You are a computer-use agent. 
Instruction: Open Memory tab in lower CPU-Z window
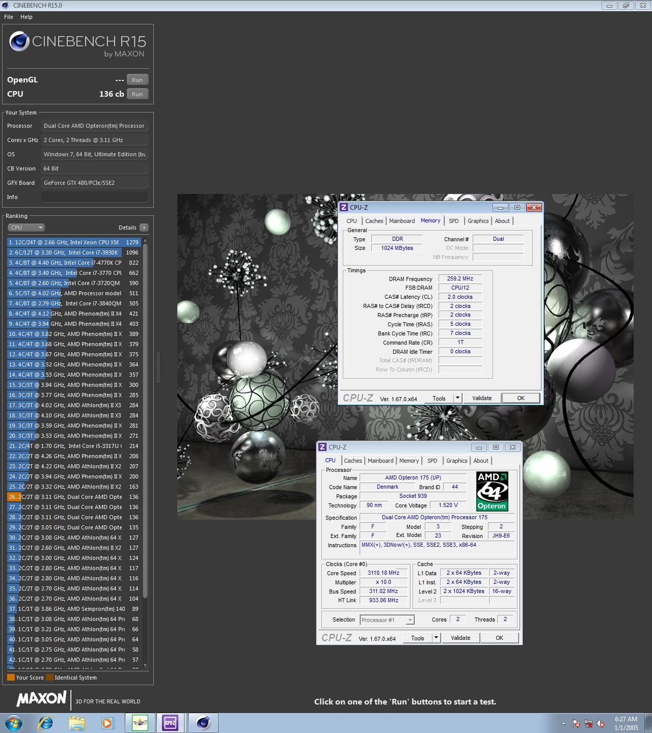(x=409, y=461)
